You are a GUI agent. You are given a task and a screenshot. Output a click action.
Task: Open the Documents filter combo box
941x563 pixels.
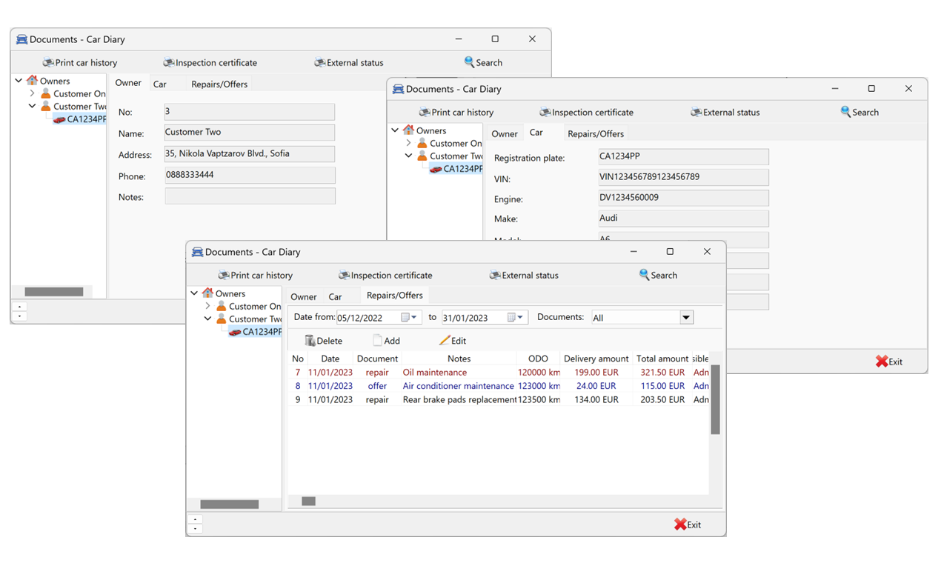click(x=686, y=318)
